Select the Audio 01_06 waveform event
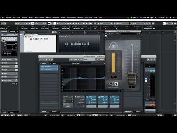Image resolution: width=177 pixels, height=133 pixels. click(79, 44)
